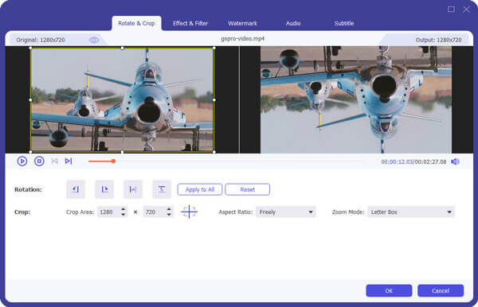The width and height of the screenshot is (478, 307).
Task: Click the Original: 1280x720 label
Action: point(41,40)
